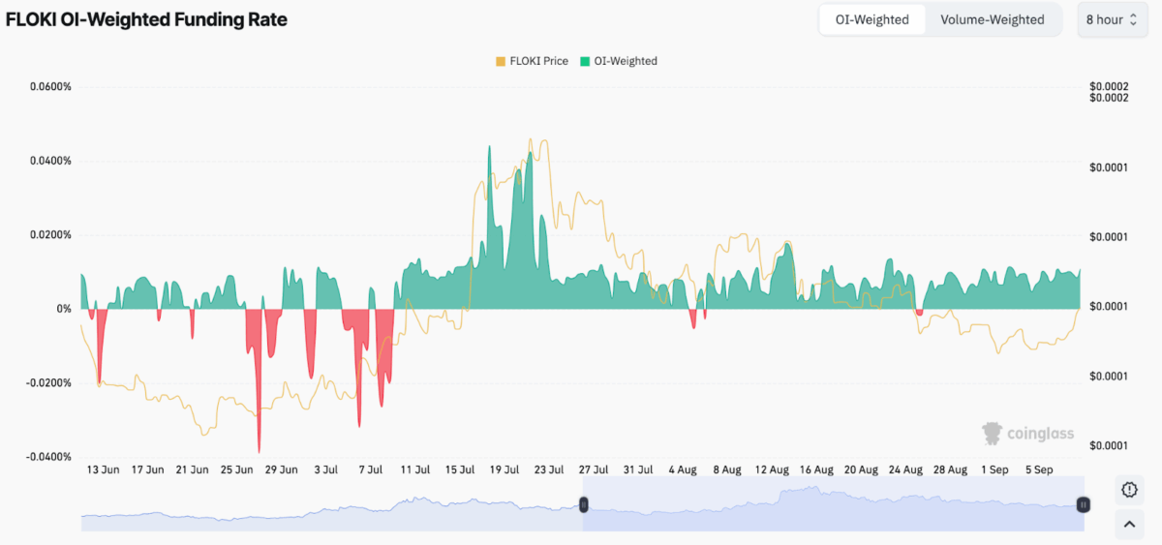Select the OI-Weighted tab

pyautogui.click(x=872, y=19)
